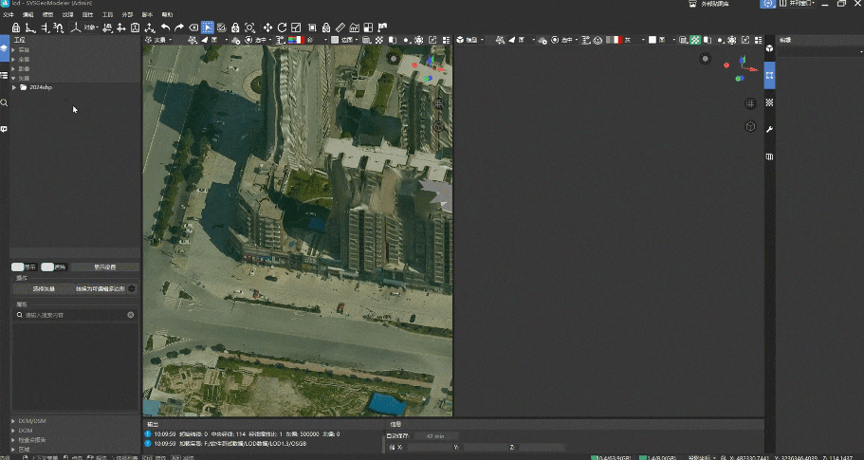This screenshot has width=864, height=460.
Task: Click the redo arrow in the toolbar
Action: (x=178, y=28)
